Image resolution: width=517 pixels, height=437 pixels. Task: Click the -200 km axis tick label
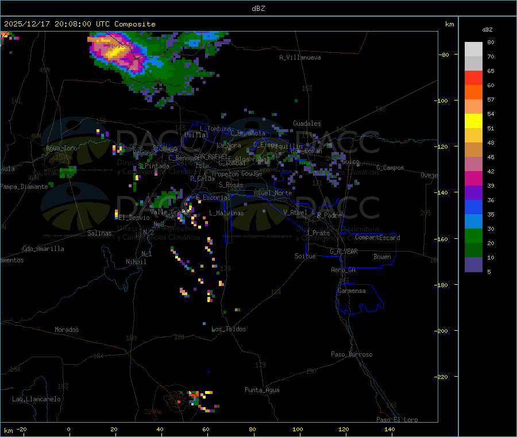pyautogui.click(x=442, y=331)
